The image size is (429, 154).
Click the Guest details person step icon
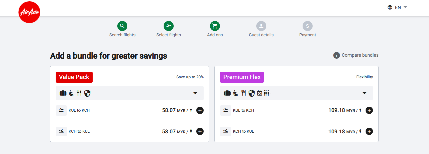pos(261,26)
